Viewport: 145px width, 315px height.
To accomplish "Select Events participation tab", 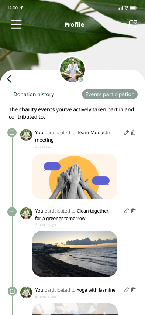I will click(x=110, y=94).
